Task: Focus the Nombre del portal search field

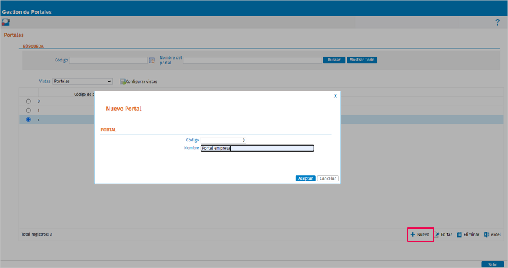Action: click(x=252, y=60)
